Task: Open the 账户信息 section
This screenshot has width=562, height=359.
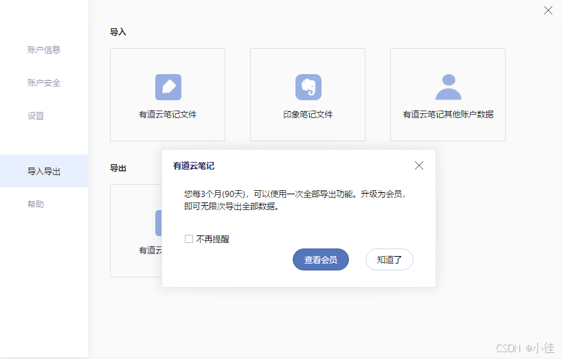Action: pos(44,49)
